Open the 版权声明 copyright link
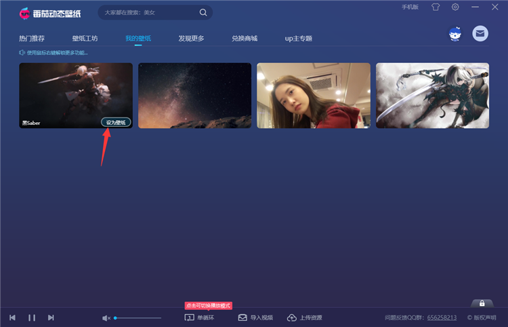 click(x=482, y=318)
